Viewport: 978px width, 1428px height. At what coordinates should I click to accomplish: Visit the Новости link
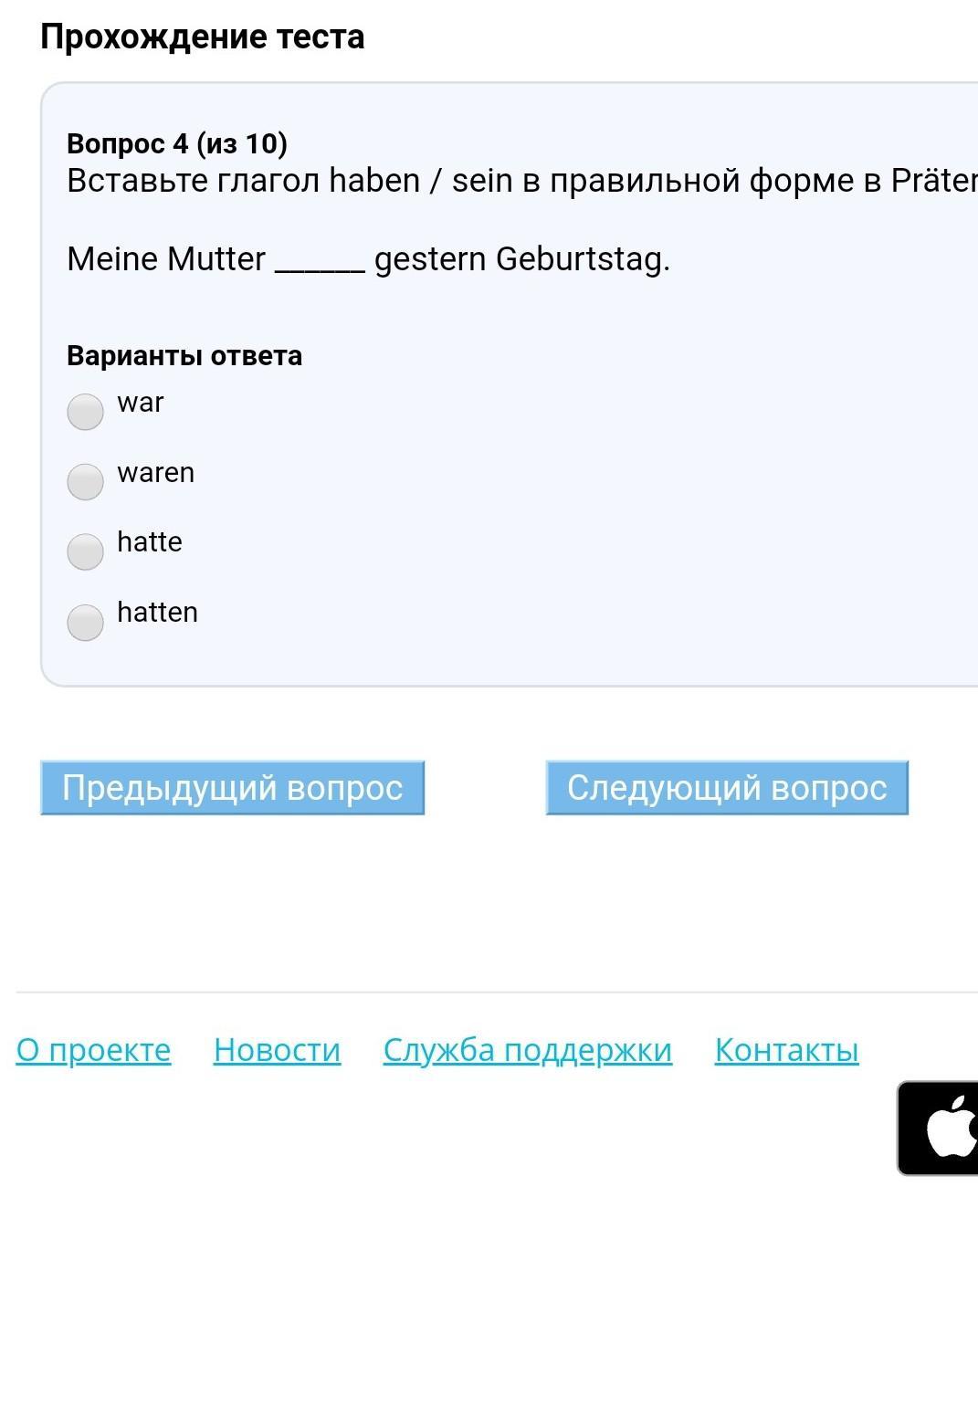(277, 1050)
